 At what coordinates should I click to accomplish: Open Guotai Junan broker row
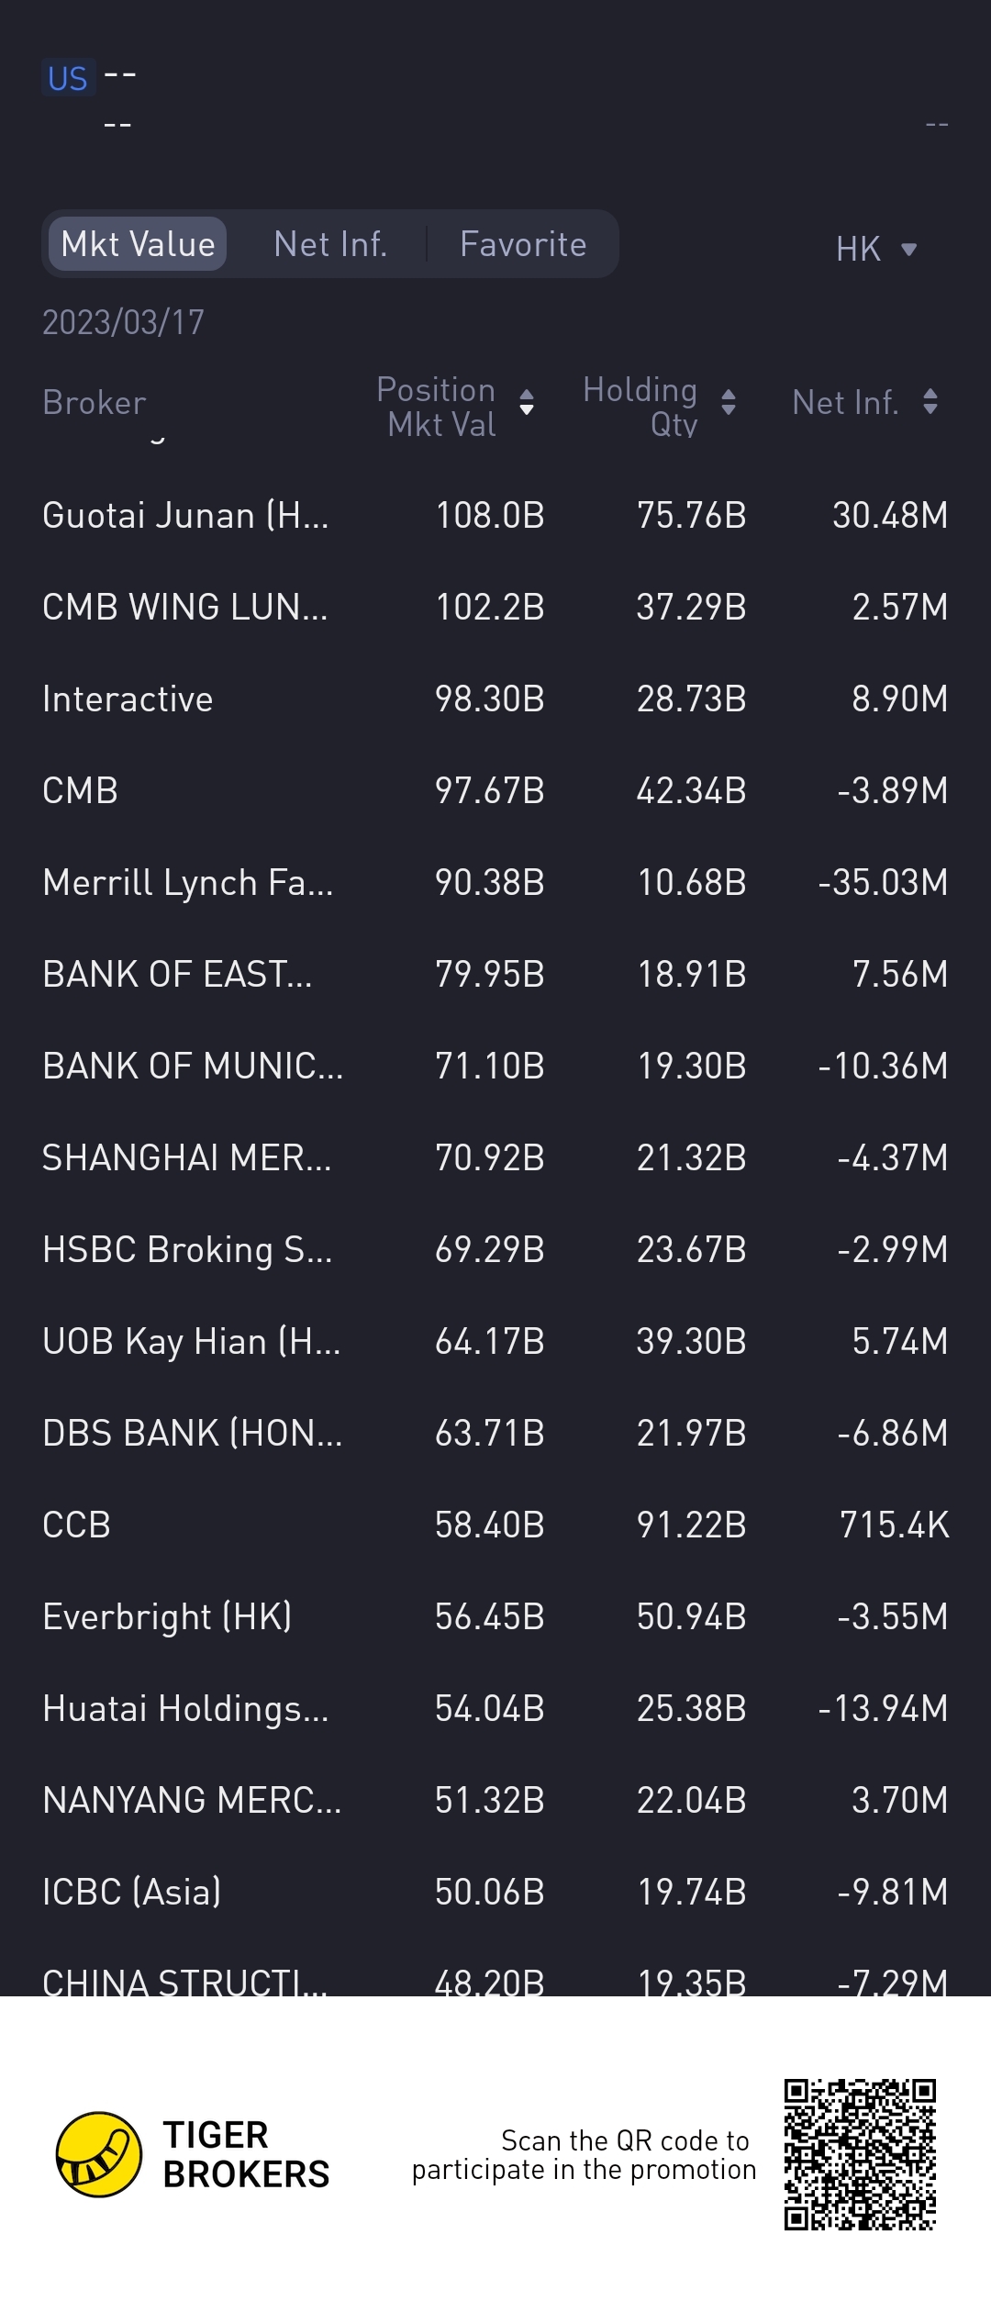[495, 515]
